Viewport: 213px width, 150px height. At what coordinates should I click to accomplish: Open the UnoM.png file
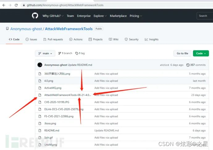pyautogui.click(x=51, y=145)
